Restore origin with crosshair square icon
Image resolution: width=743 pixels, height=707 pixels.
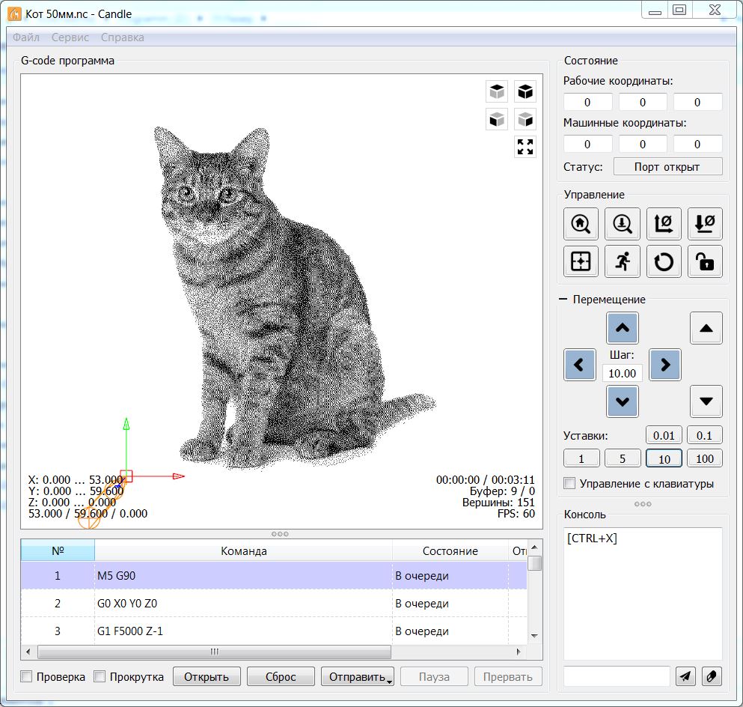click(x=581, y=261)
